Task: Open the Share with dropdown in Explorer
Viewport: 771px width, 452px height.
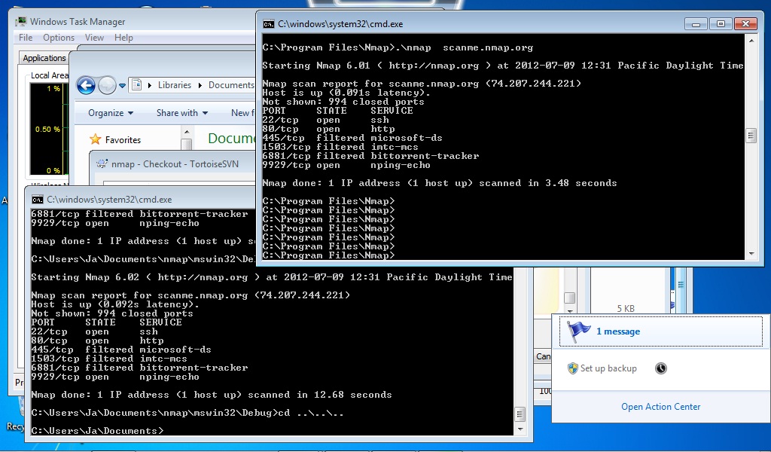Action: pyautogui.click(x=182, y=113)
